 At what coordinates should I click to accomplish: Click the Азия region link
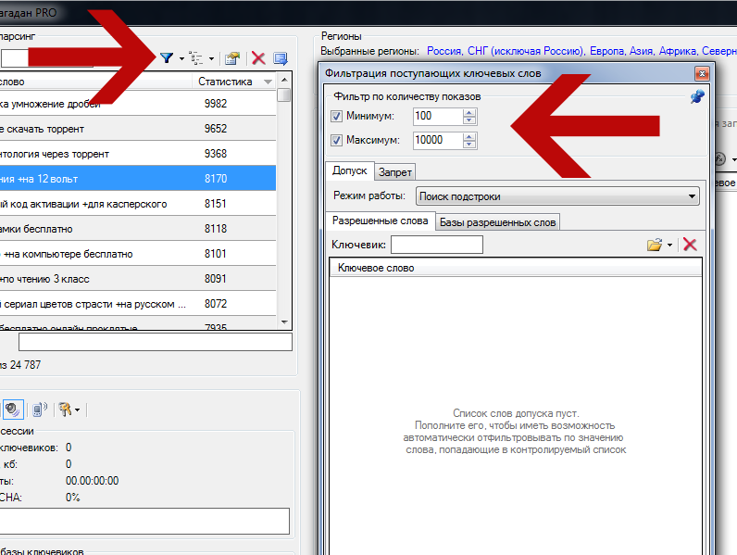click(x=642, y=51)
